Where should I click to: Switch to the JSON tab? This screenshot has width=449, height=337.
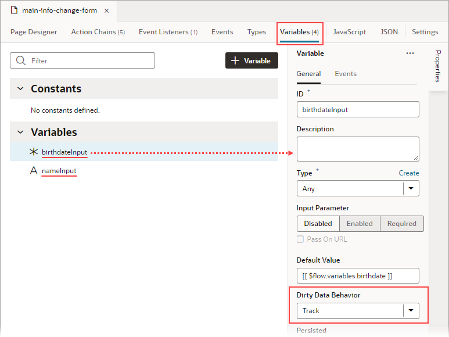pos(389,32)
